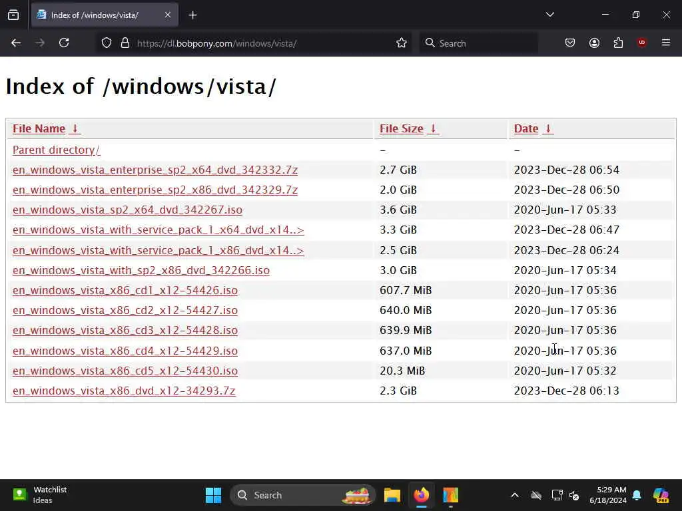Download en_windows_vista_with_sp2_x86_dvd_342266.iso
This screenshot has width=682, height=511.
tap(141, 270)
